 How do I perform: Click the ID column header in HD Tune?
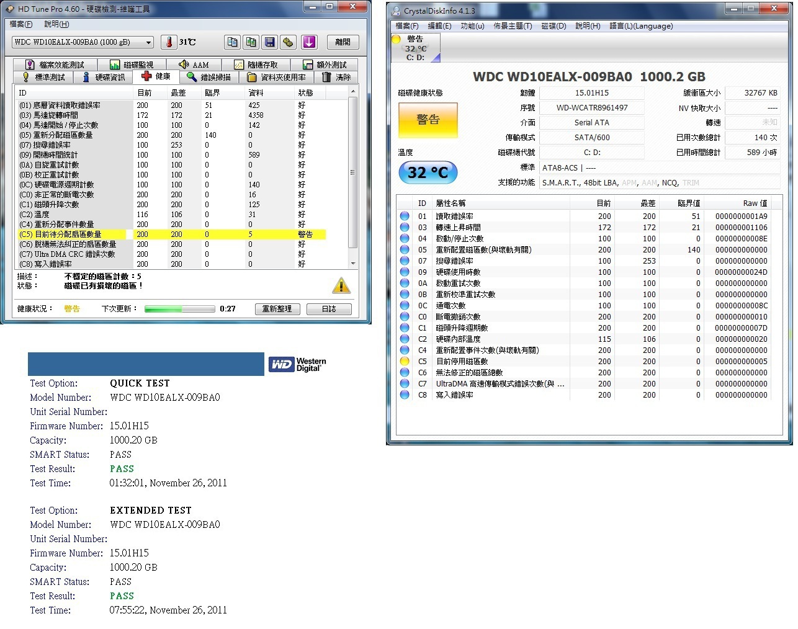[x=75, y=92]
